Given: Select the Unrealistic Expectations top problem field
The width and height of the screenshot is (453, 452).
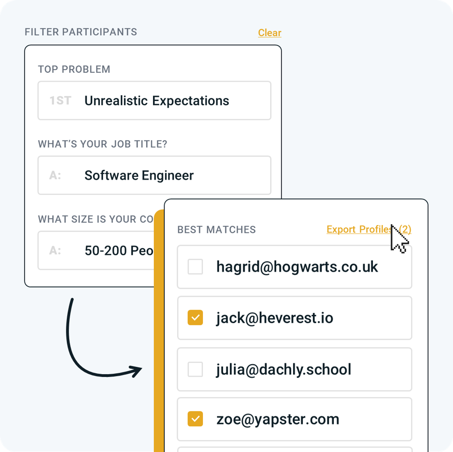Looking at the screenshot, I should [x=154, y=101].
